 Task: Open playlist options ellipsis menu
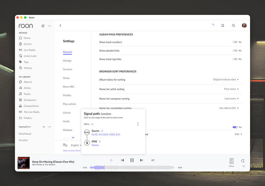pos(49,127)
